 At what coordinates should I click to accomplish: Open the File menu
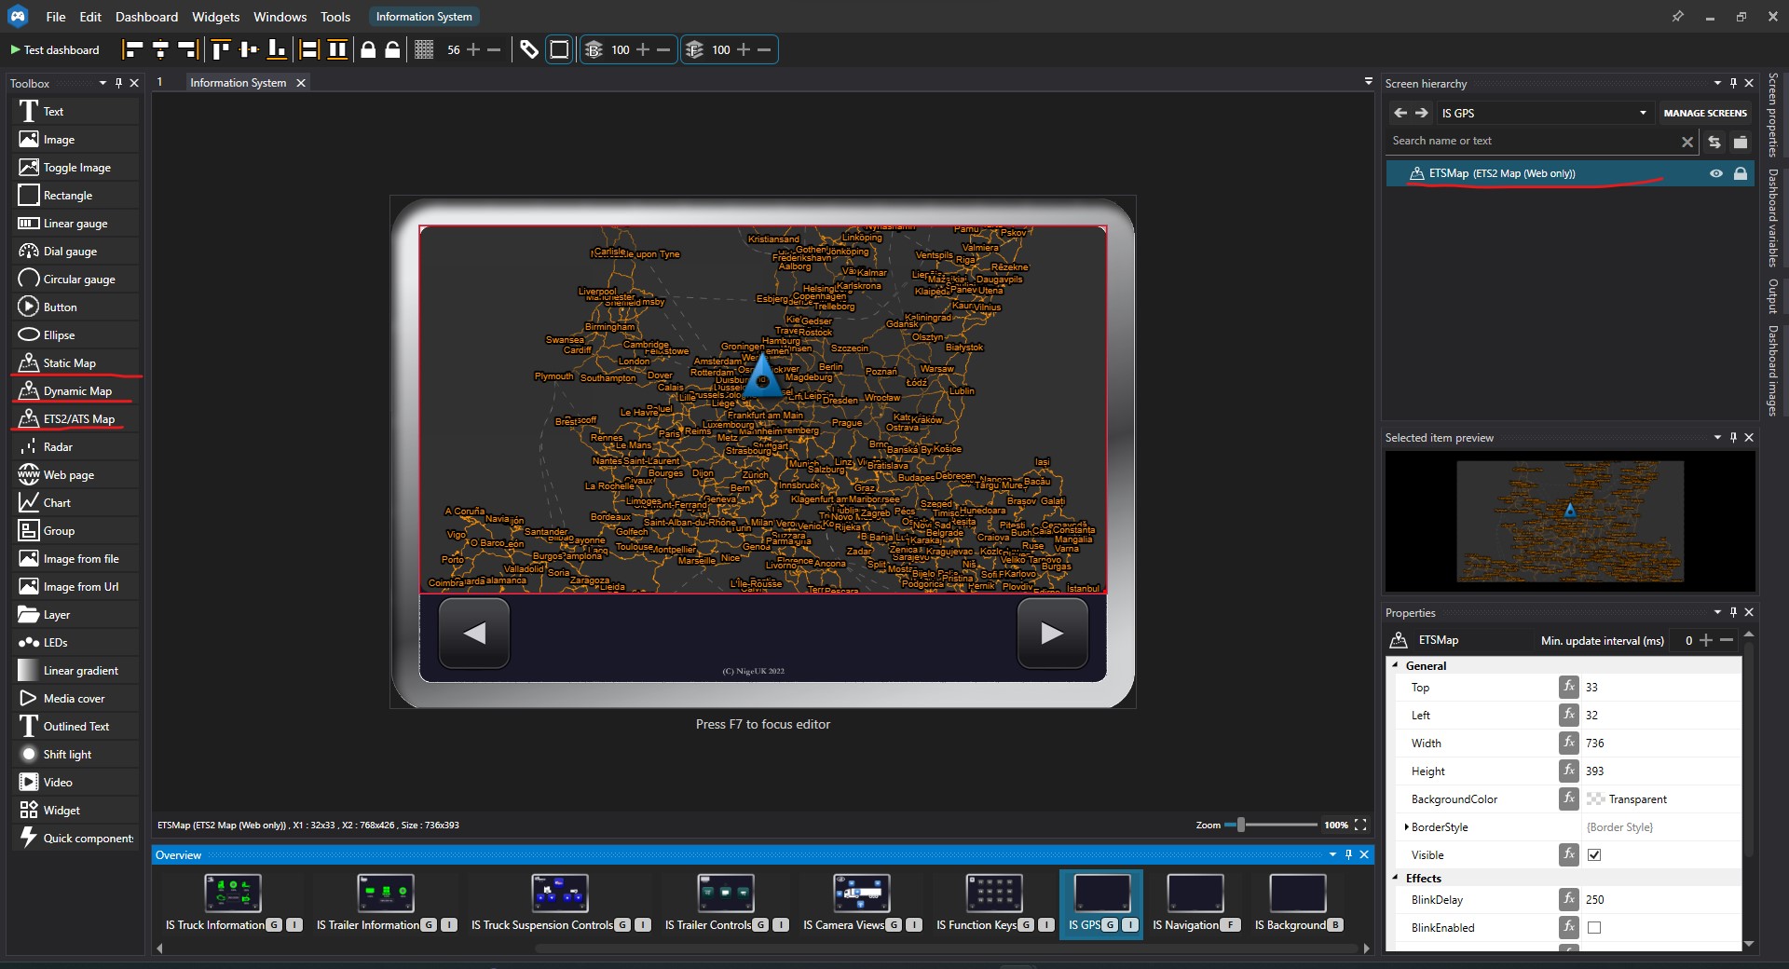[x=56, y=17]
